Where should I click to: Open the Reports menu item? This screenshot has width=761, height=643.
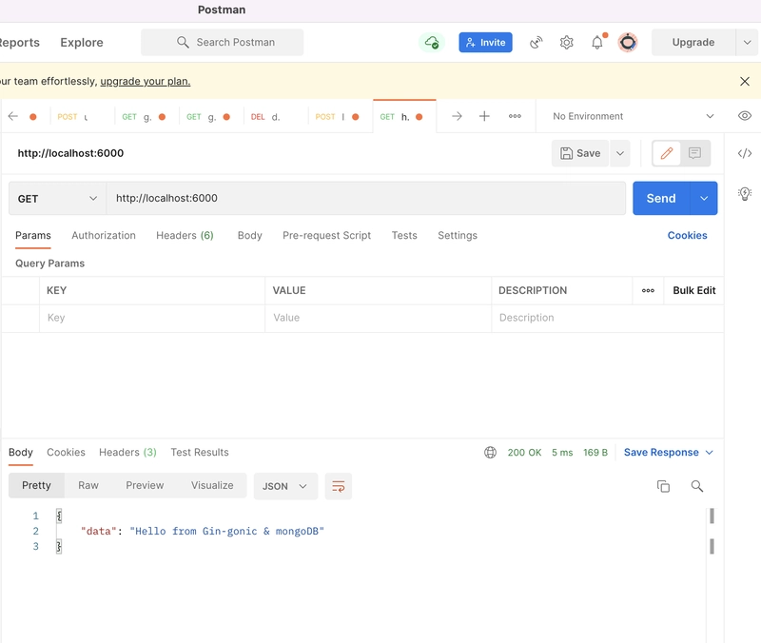(x=19, y=43)
